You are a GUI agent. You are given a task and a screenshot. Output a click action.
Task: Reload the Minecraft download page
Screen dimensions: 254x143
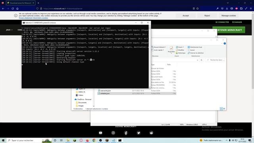click(13, 9)
